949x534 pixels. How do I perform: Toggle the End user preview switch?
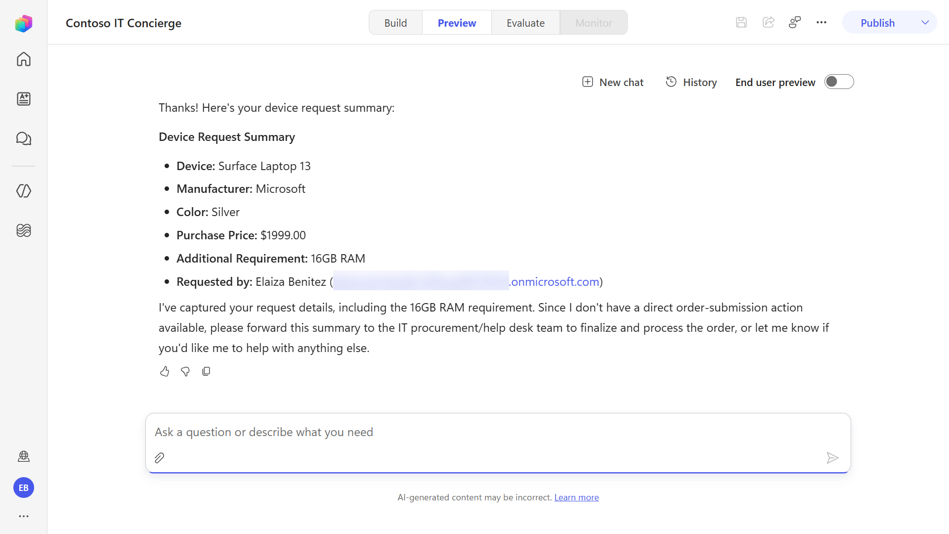pyautogui.click(x=839, y=82)
